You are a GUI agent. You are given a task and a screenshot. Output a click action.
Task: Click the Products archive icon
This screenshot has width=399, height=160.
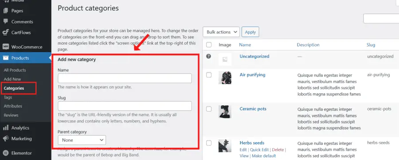(6, 58)
